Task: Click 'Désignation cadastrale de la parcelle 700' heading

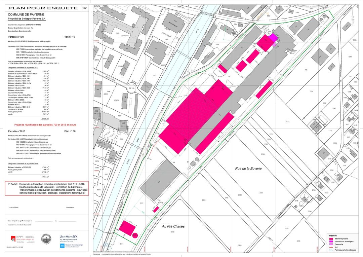Action: pos(23,68)
